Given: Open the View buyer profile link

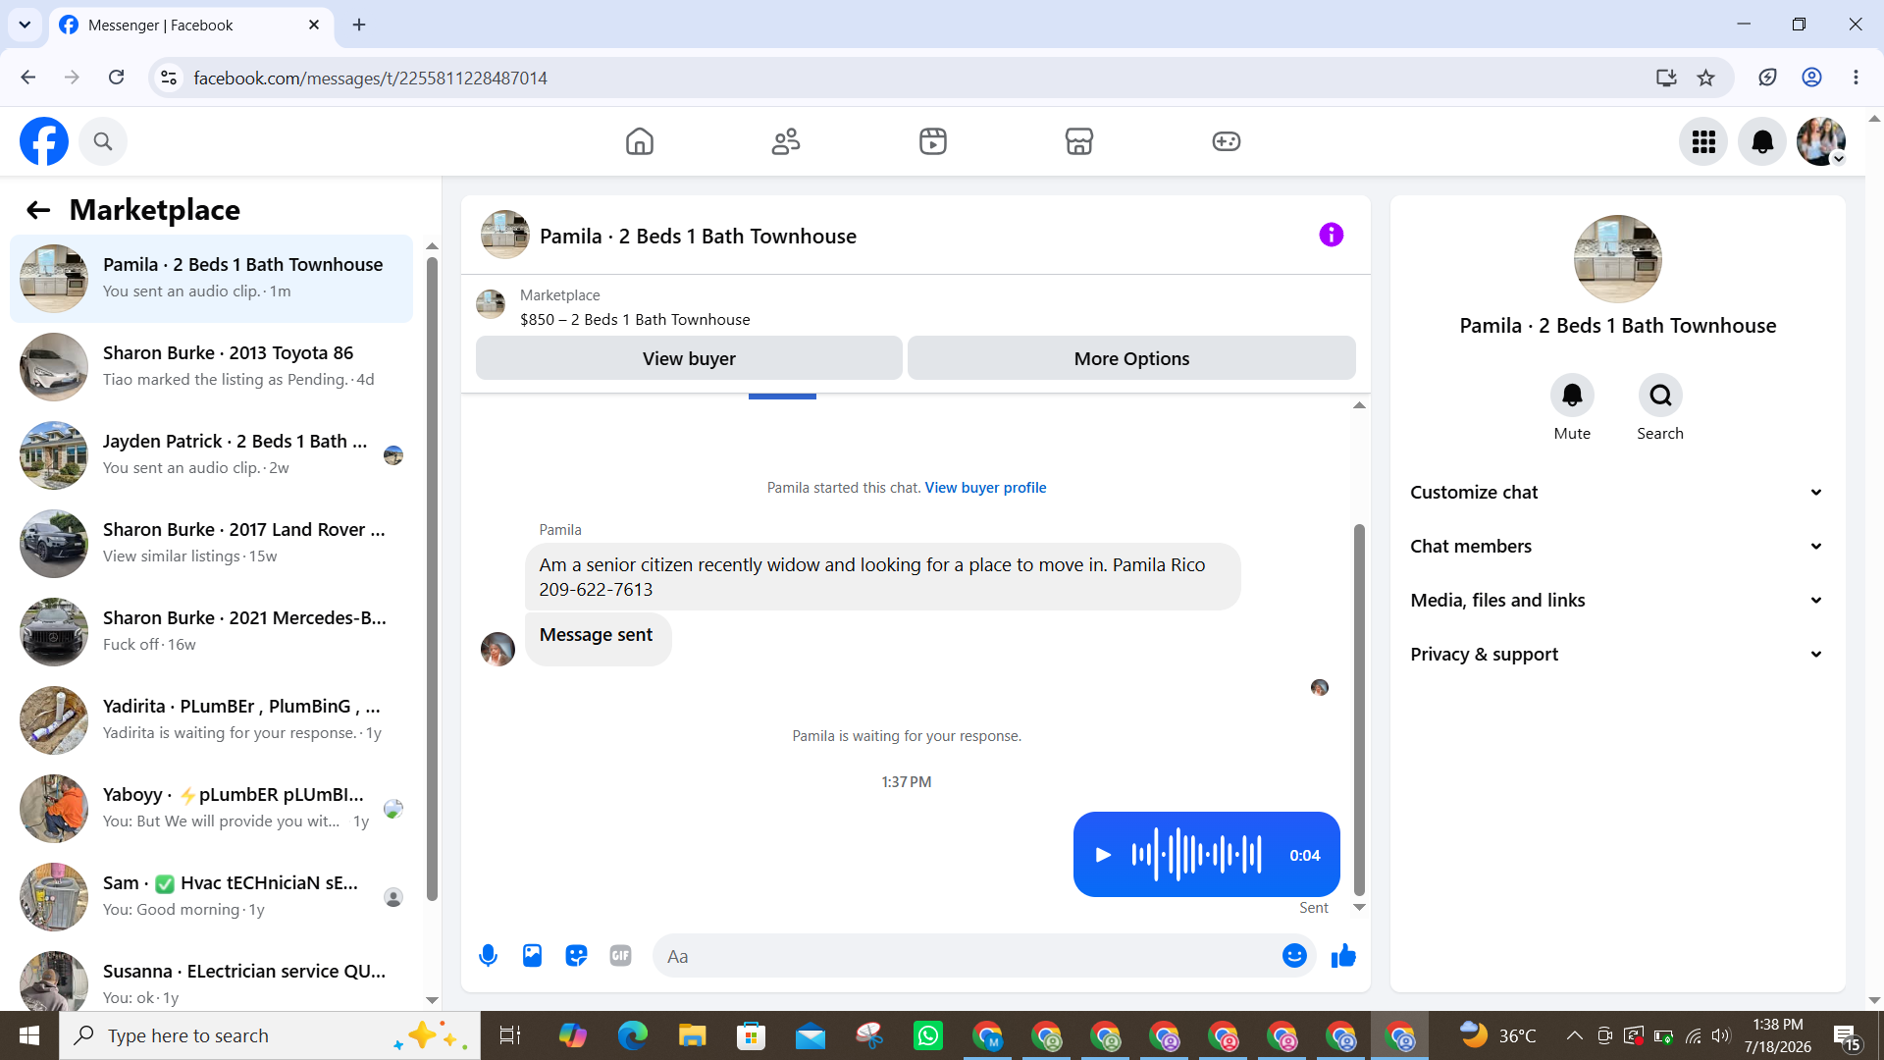Looking at the screenshot, I should click(x=985, y=488).
